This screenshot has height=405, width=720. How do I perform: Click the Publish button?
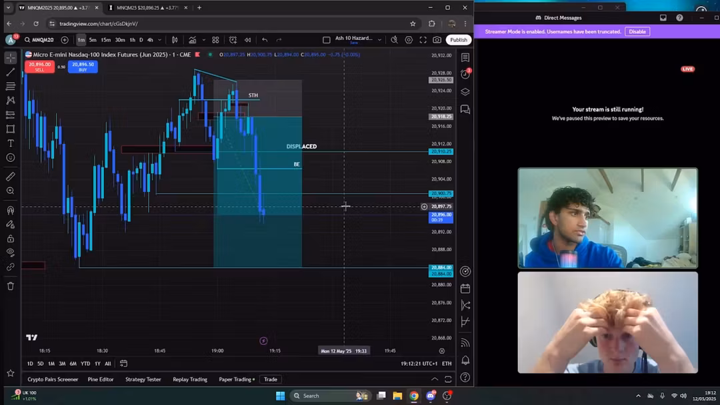(x=458, y=40)
